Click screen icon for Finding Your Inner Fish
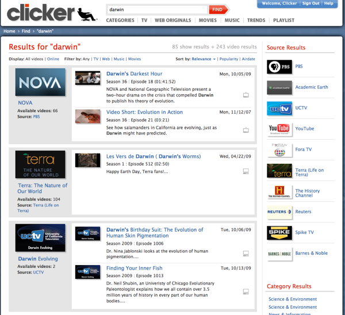 click(246, 291)
